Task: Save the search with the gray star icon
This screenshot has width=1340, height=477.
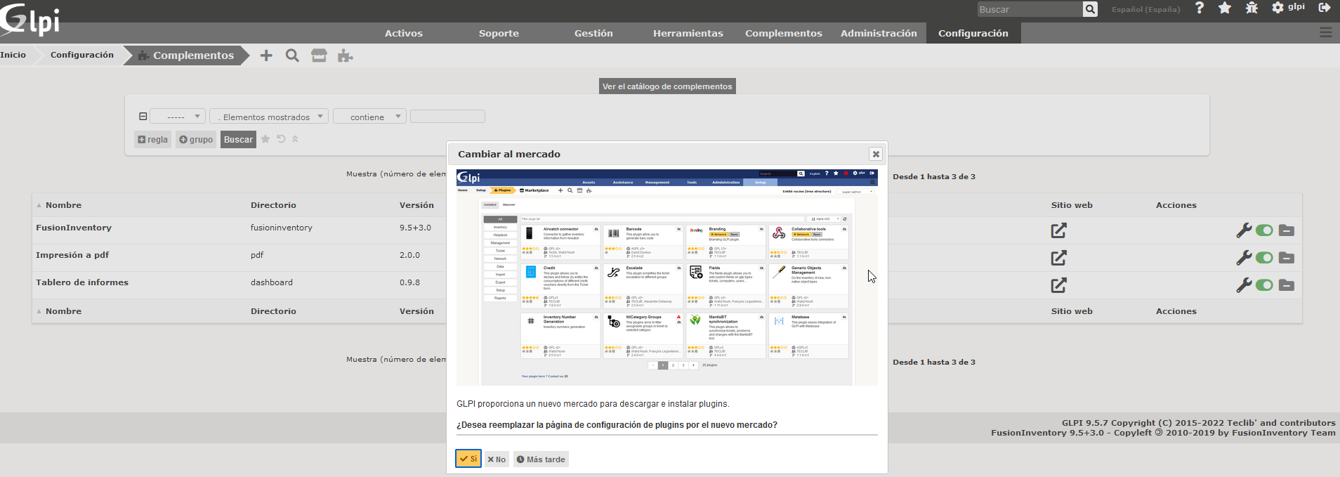Action: tap(265, 139)
